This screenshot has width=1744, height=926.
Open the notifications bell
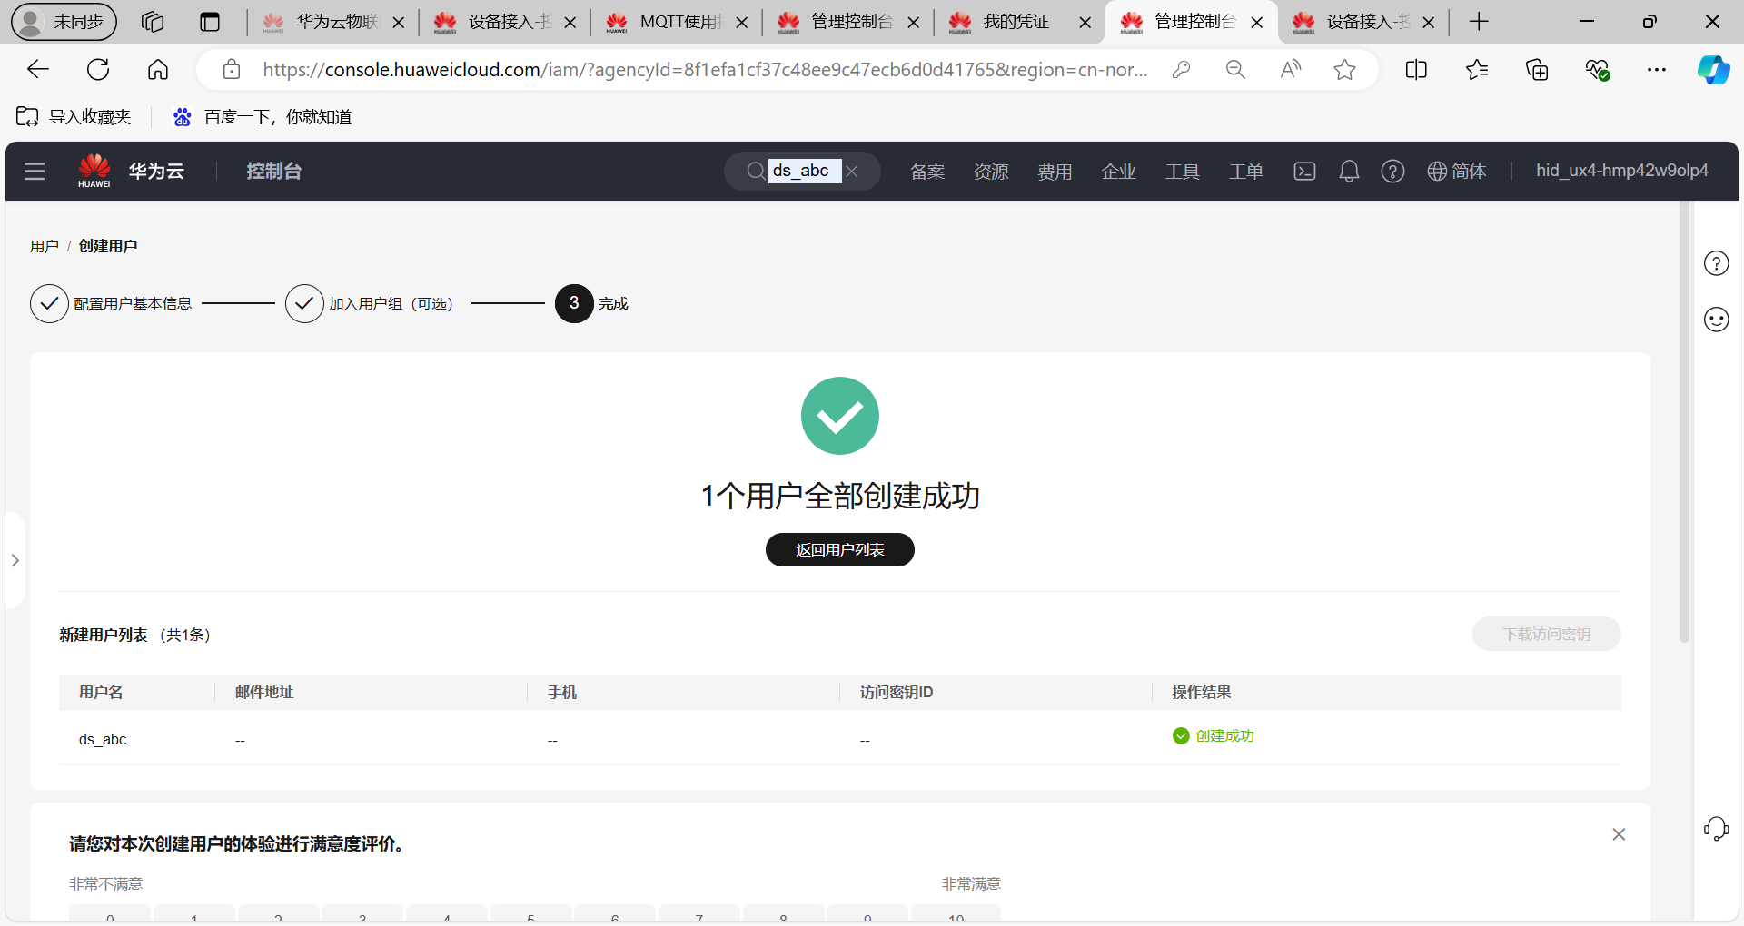pyautogui.click(x=1348, y=171)
